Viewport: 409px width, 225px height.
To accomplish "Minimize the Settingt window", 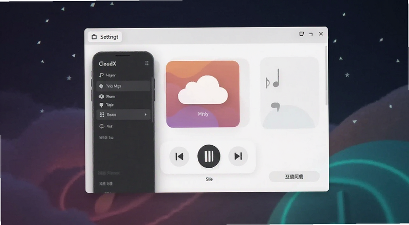I will tap(311, 34).
